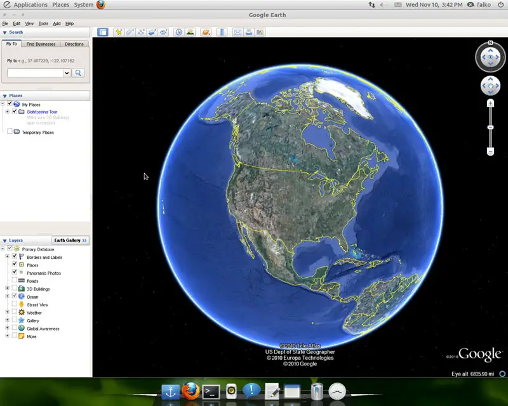Uncheck the Ocean layer
This screenshot has height=406, width=508.
click(15, 296)
